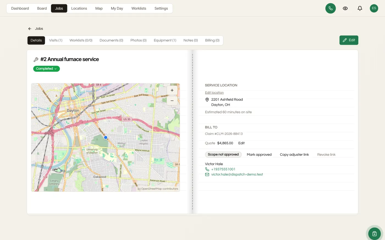Click the Estimated 60 minutes on site text

point(228,112)
